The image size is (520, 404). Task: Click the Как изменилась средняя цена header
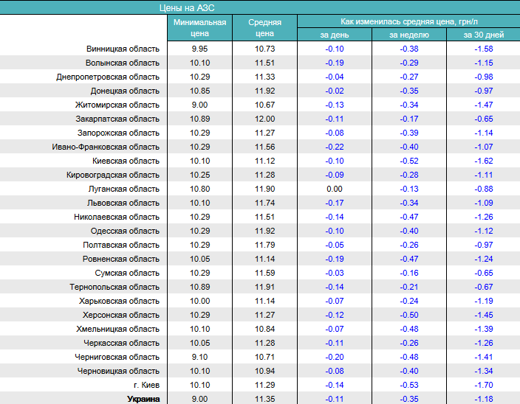click(x=408, y=21)
